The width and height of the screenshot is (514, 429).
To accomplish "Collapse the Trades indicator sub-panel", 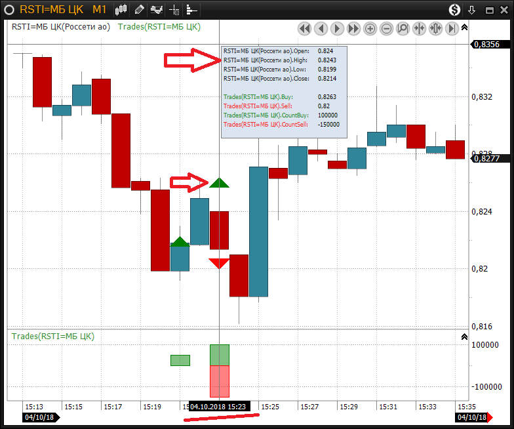I will pyautogui.click(x=465, y=337).
